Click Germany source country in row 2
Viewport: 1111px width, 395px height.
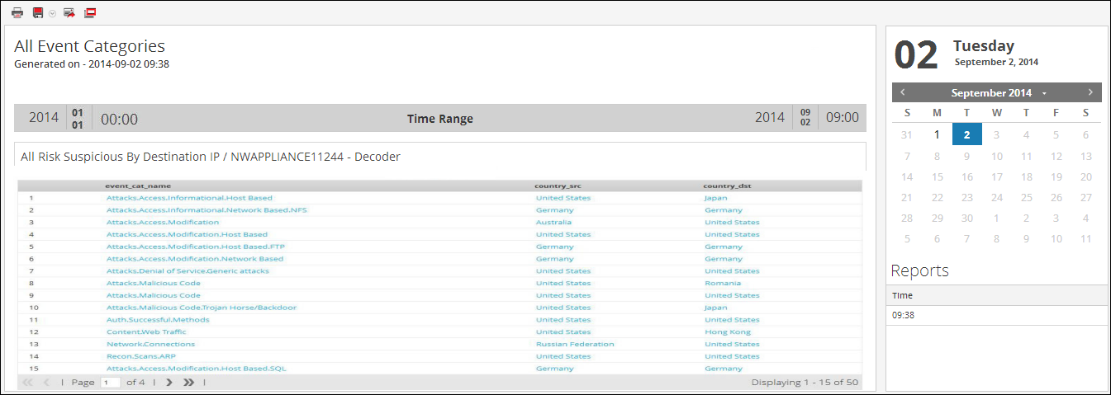(555, 210)
